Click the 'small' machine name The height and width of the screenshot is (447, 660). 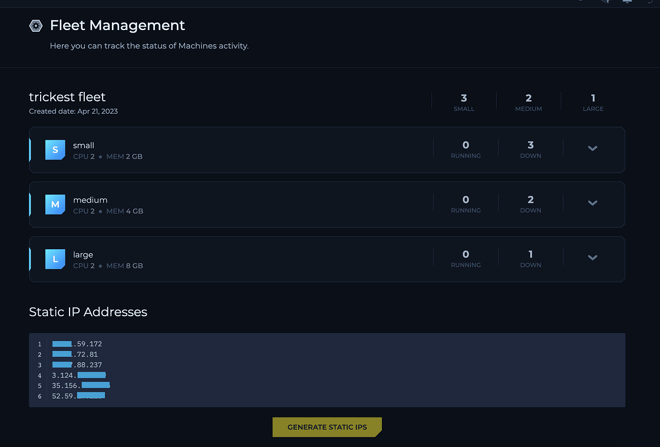pos(83,145)
